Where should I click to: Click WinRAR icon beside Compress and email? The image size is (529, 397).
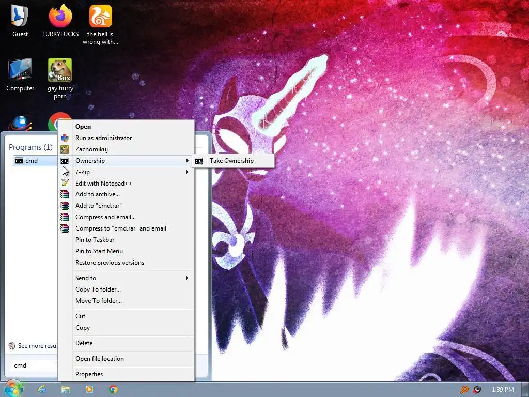pyautogui.click(x=65, y=217)
